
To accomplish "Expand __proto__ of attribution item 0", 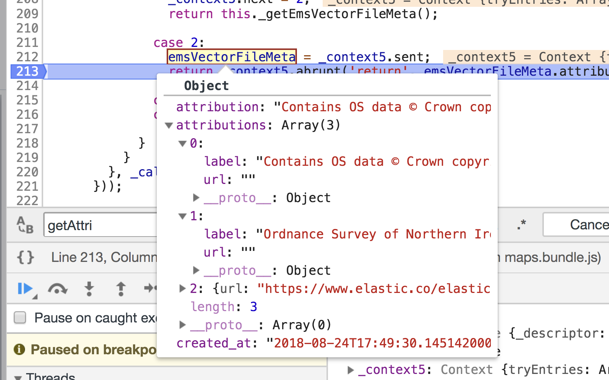I will tap(196, 198).
